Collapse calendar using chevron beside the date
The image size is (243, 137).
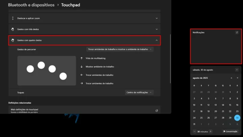[237, 70]
